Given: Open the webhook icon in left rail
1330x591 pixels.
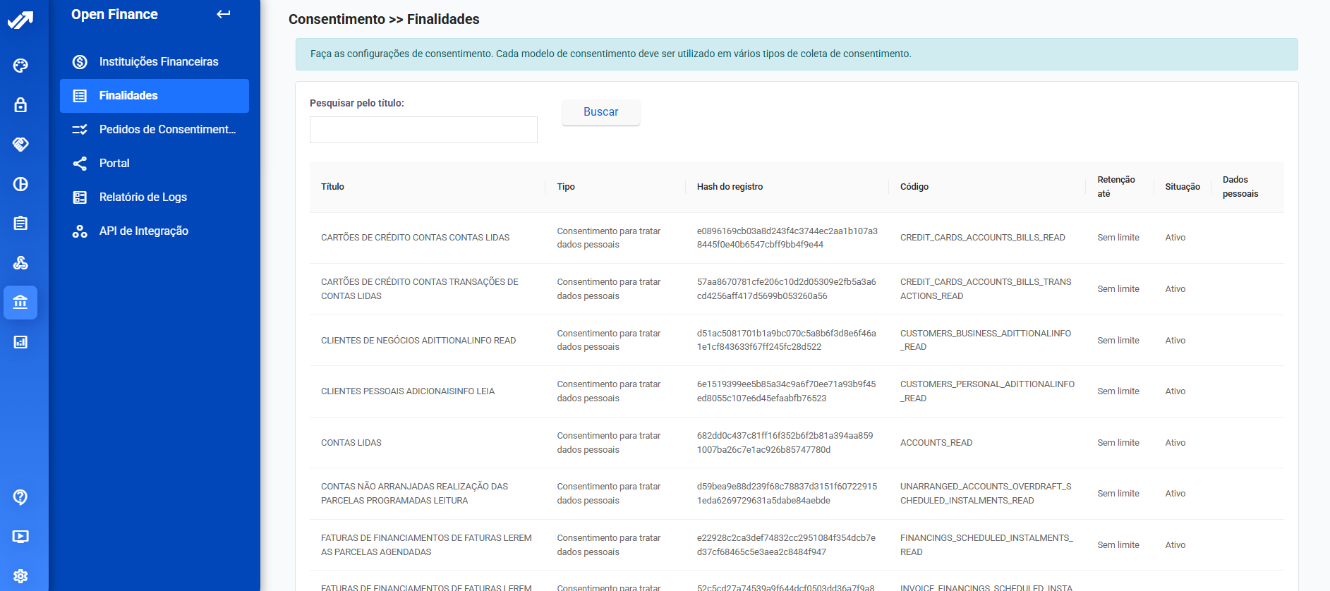Looking at the screenshot, I should click(x=20, y=263).
